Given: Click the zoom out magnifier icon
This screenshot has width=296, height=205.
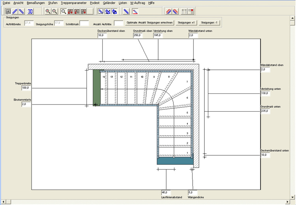Looking at the screenshot, I should pos(55,11).
